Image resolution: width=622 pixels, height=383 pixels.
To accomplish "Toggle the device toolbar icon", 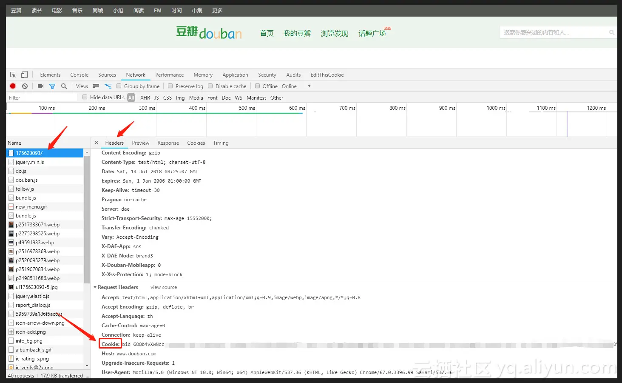I will 25,74.
